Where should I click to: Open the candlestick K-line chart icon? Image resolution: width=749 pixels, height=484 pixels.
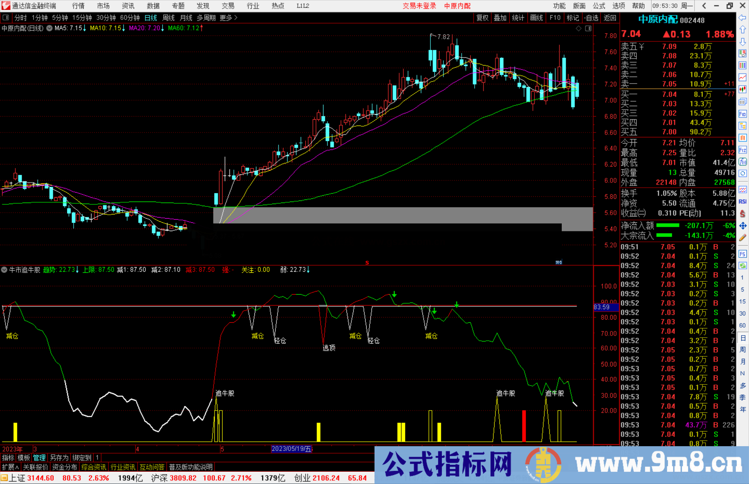click(x=742, y=90)
